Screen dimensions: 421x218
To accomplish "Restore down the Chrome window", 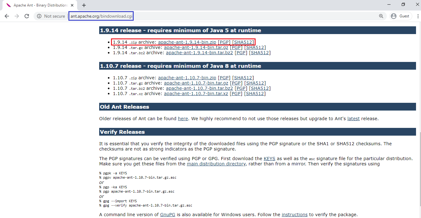I will pyautogui.click(x=403, y=4).
